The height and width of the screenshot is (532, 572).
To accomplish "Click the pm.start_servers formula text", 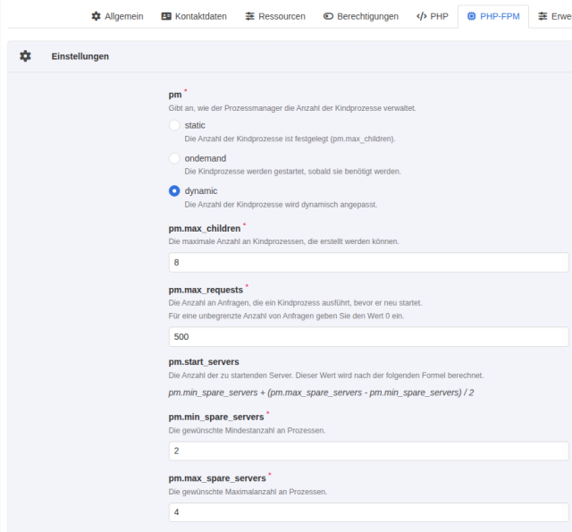I will coord(321,393).
